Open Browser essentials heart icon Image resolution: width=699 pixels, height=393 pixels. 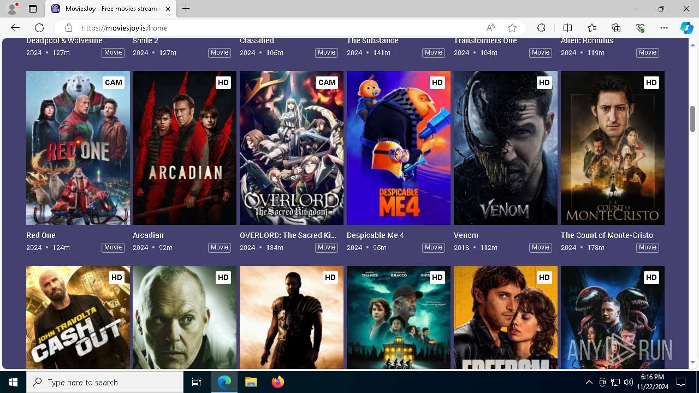[640, 28]
